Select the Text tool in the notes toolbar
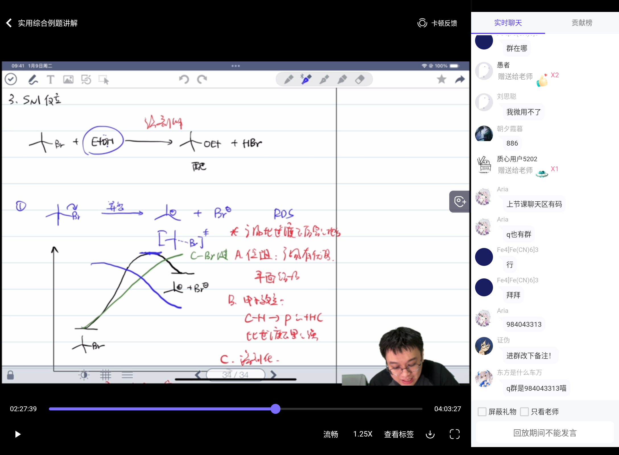The width and height of the screenshot is (619, 455). 51,80
